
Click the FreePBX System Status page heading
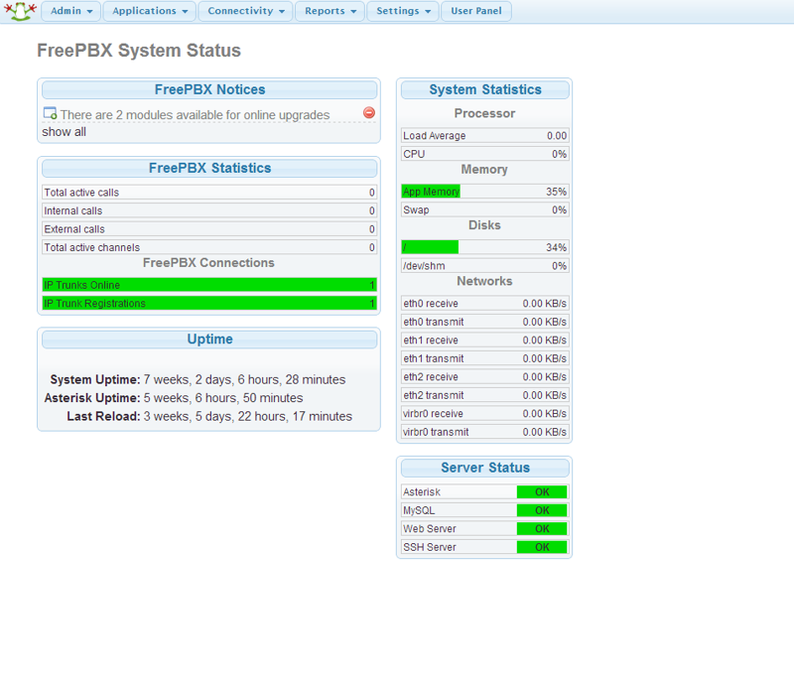[139, 51]
